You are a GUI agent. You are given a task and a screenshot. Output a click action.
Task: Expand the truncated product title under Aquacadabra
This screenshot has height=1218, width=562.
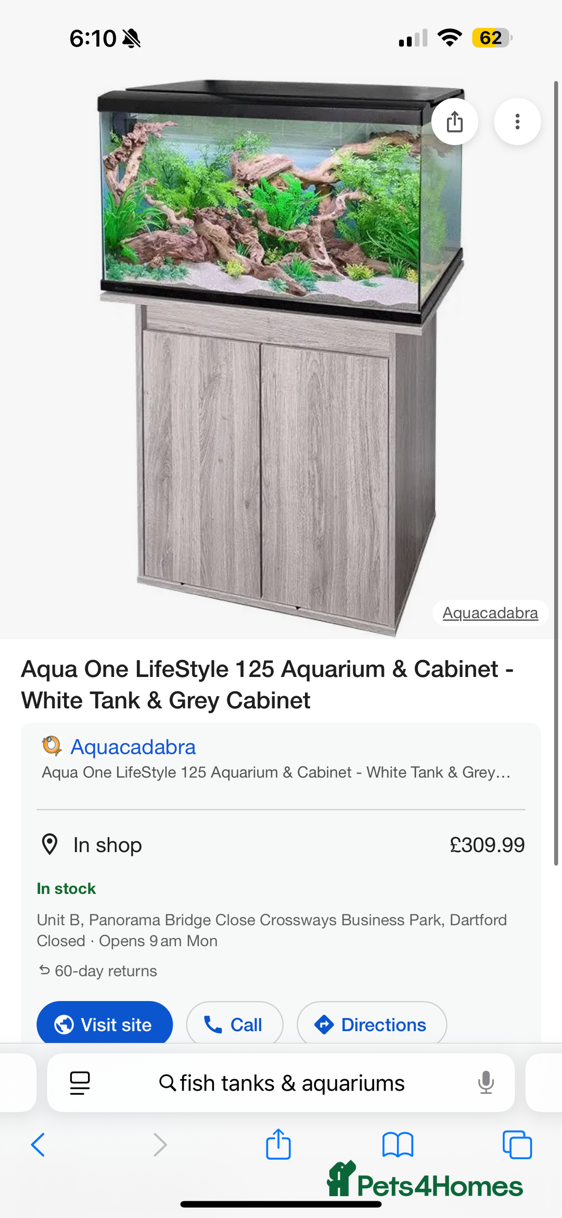tap(281, 772)
